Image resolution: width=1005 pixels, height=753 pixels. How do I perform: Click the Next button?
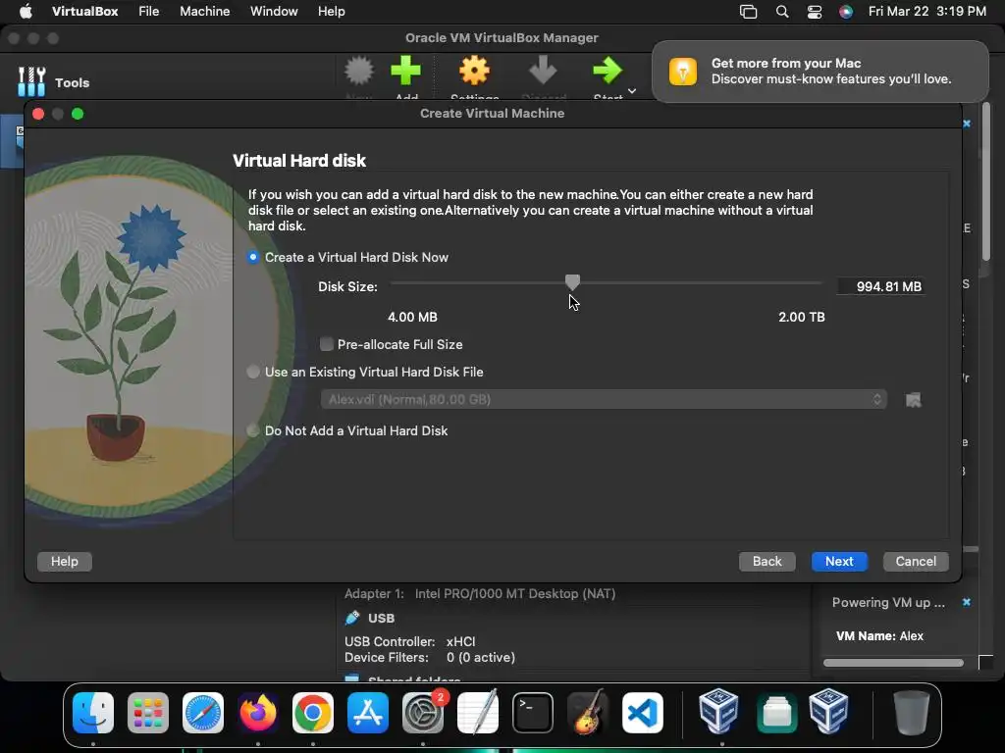839,562
